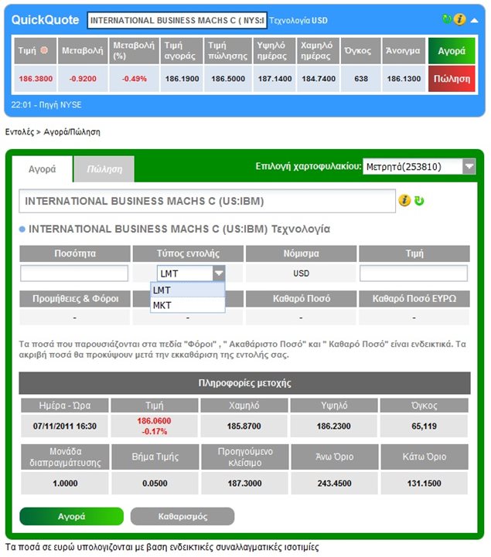Image resolution: width=491 pixels, height=557 pixels.
Task: Click the Προμήθειες & Φόροι header
Action: point(75,298)
